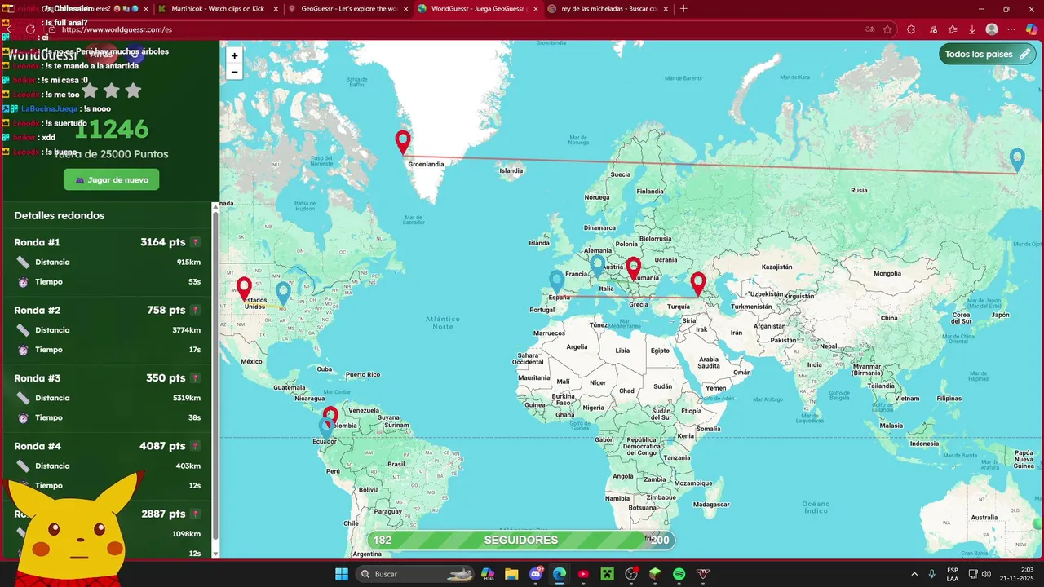Switch to WorldGuessr tab
The height and width of the screenshot is (587, 1044).
[479, 9]
